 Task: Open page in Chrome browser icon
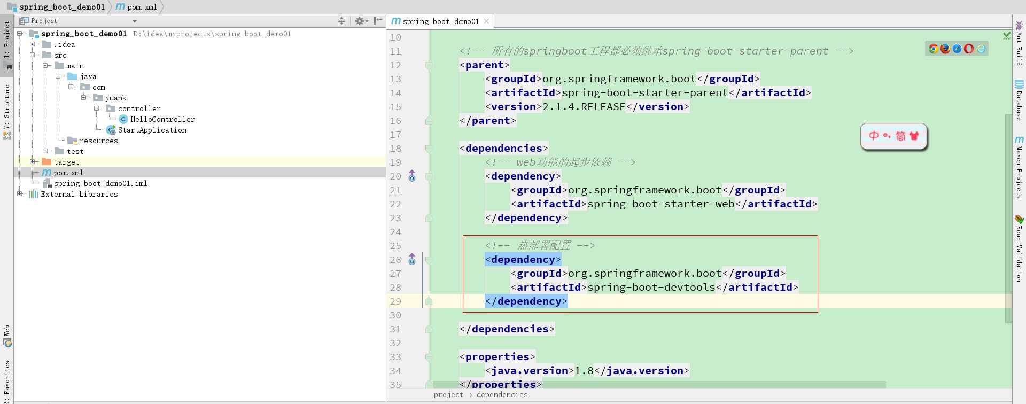click(934, 49)
